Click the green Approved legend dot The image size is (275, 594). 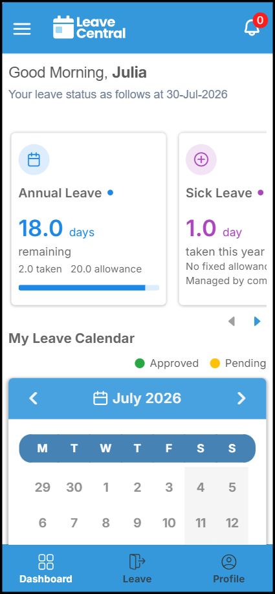(x=140, y=364)
